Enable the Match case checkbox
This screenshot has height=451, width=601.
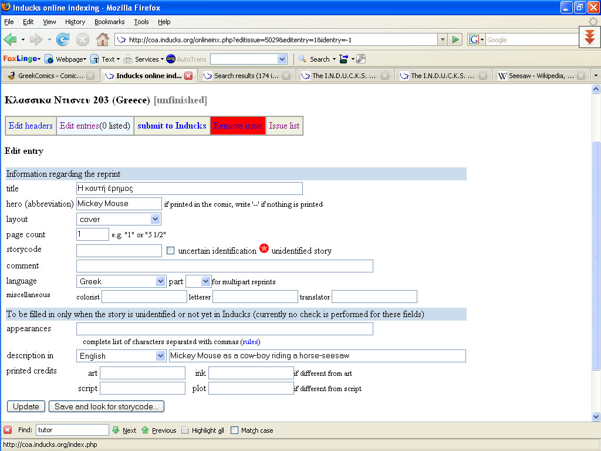235,430
